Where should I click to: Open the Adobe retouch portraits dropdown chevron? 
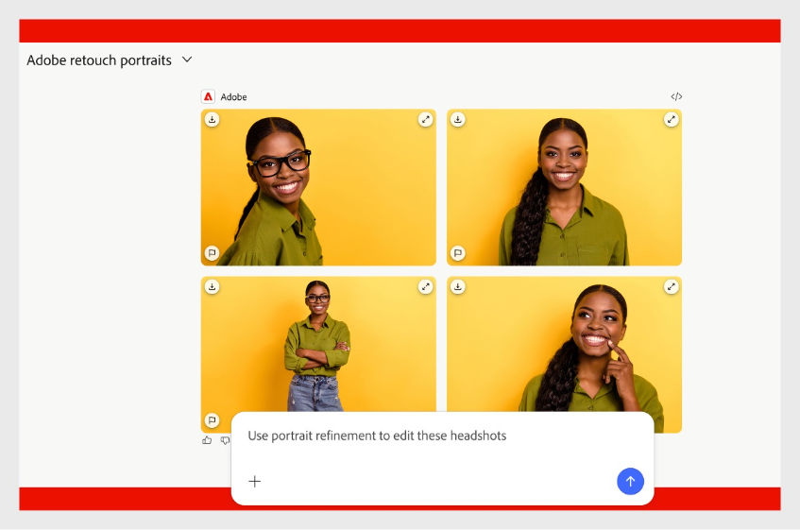pos(187,60)
